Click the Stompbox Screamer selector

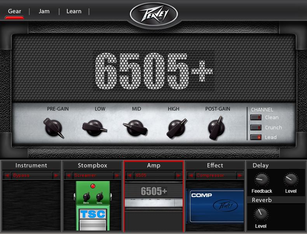(x=93, y=175)
